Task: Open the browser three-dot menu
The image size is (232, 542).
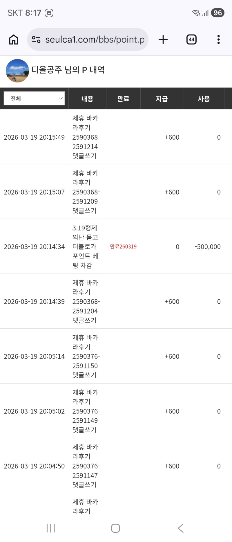Action: pos(218,39)
